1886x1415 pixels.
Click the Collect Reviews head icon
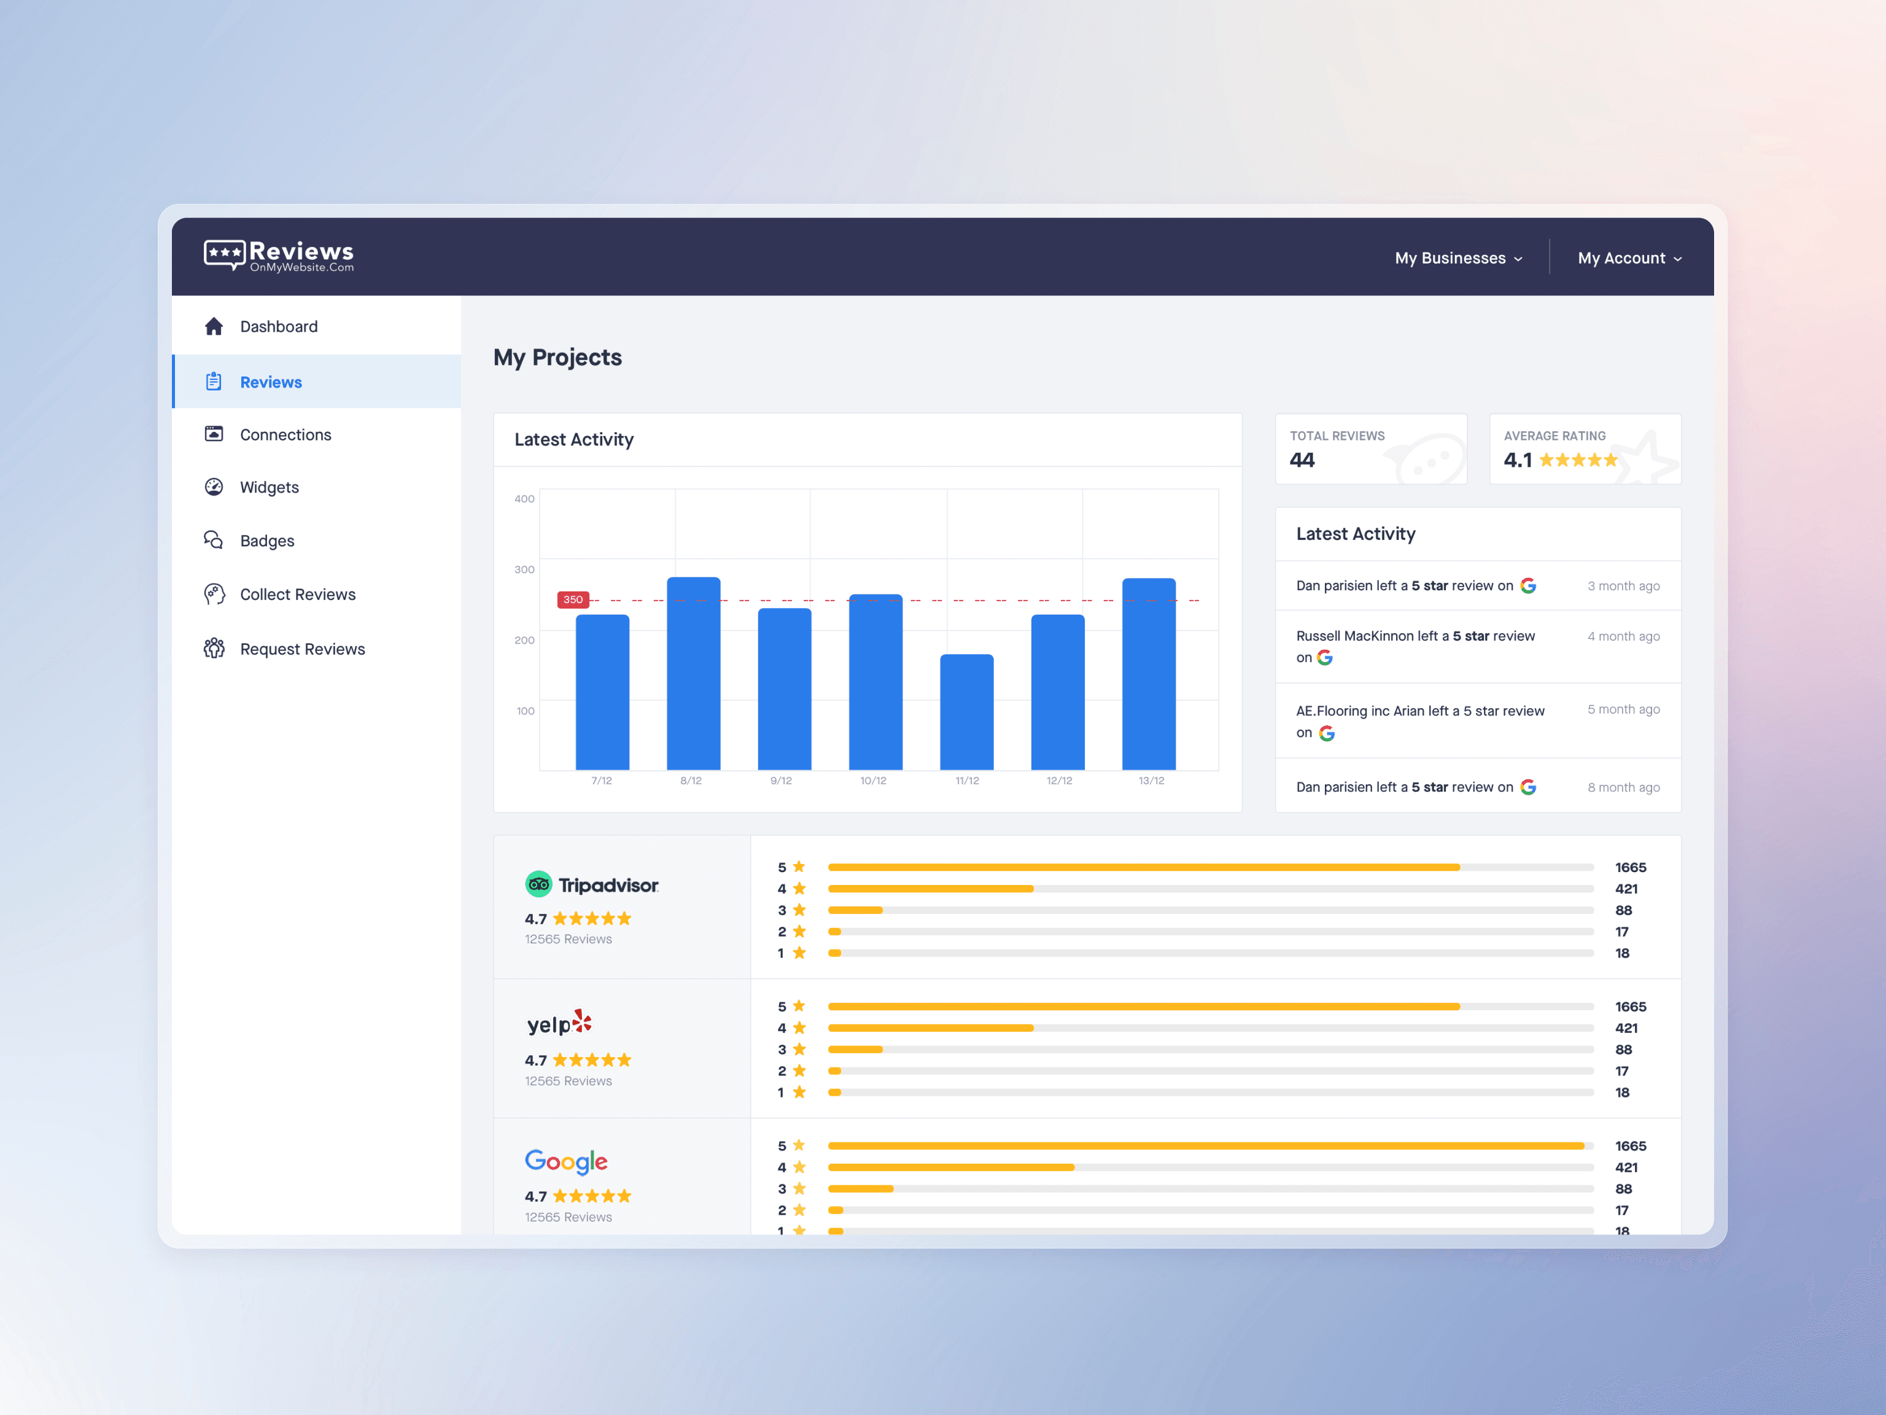(x=214, y=594)
